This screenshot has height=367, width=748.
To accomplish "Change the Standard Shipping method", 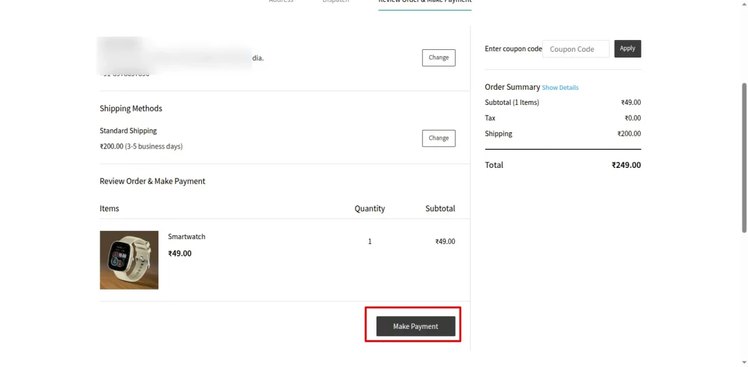I will [x=439, y=138].
